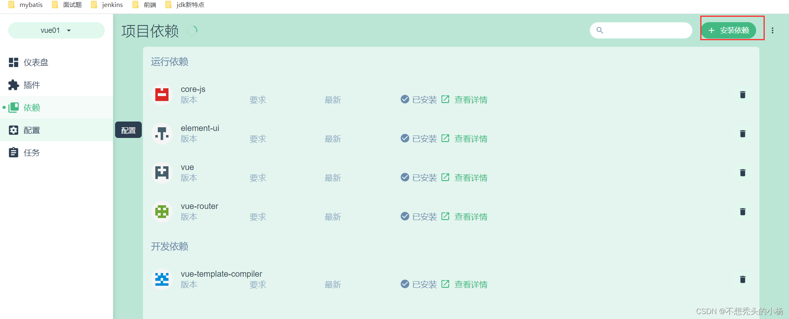
Task: Click external-link icon in vue-template-compiler row
Action: pos(445,284)
